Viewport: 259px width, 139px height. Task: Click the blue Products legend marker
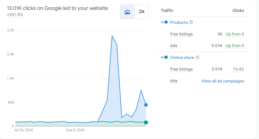pos(164,22)
